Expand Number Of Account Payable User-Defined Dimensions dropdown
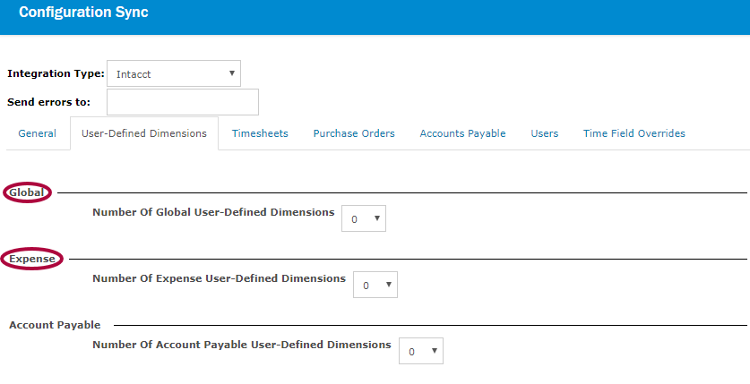Image resolution: width=750 pixels, height=384 pixels. coord(421,351)
